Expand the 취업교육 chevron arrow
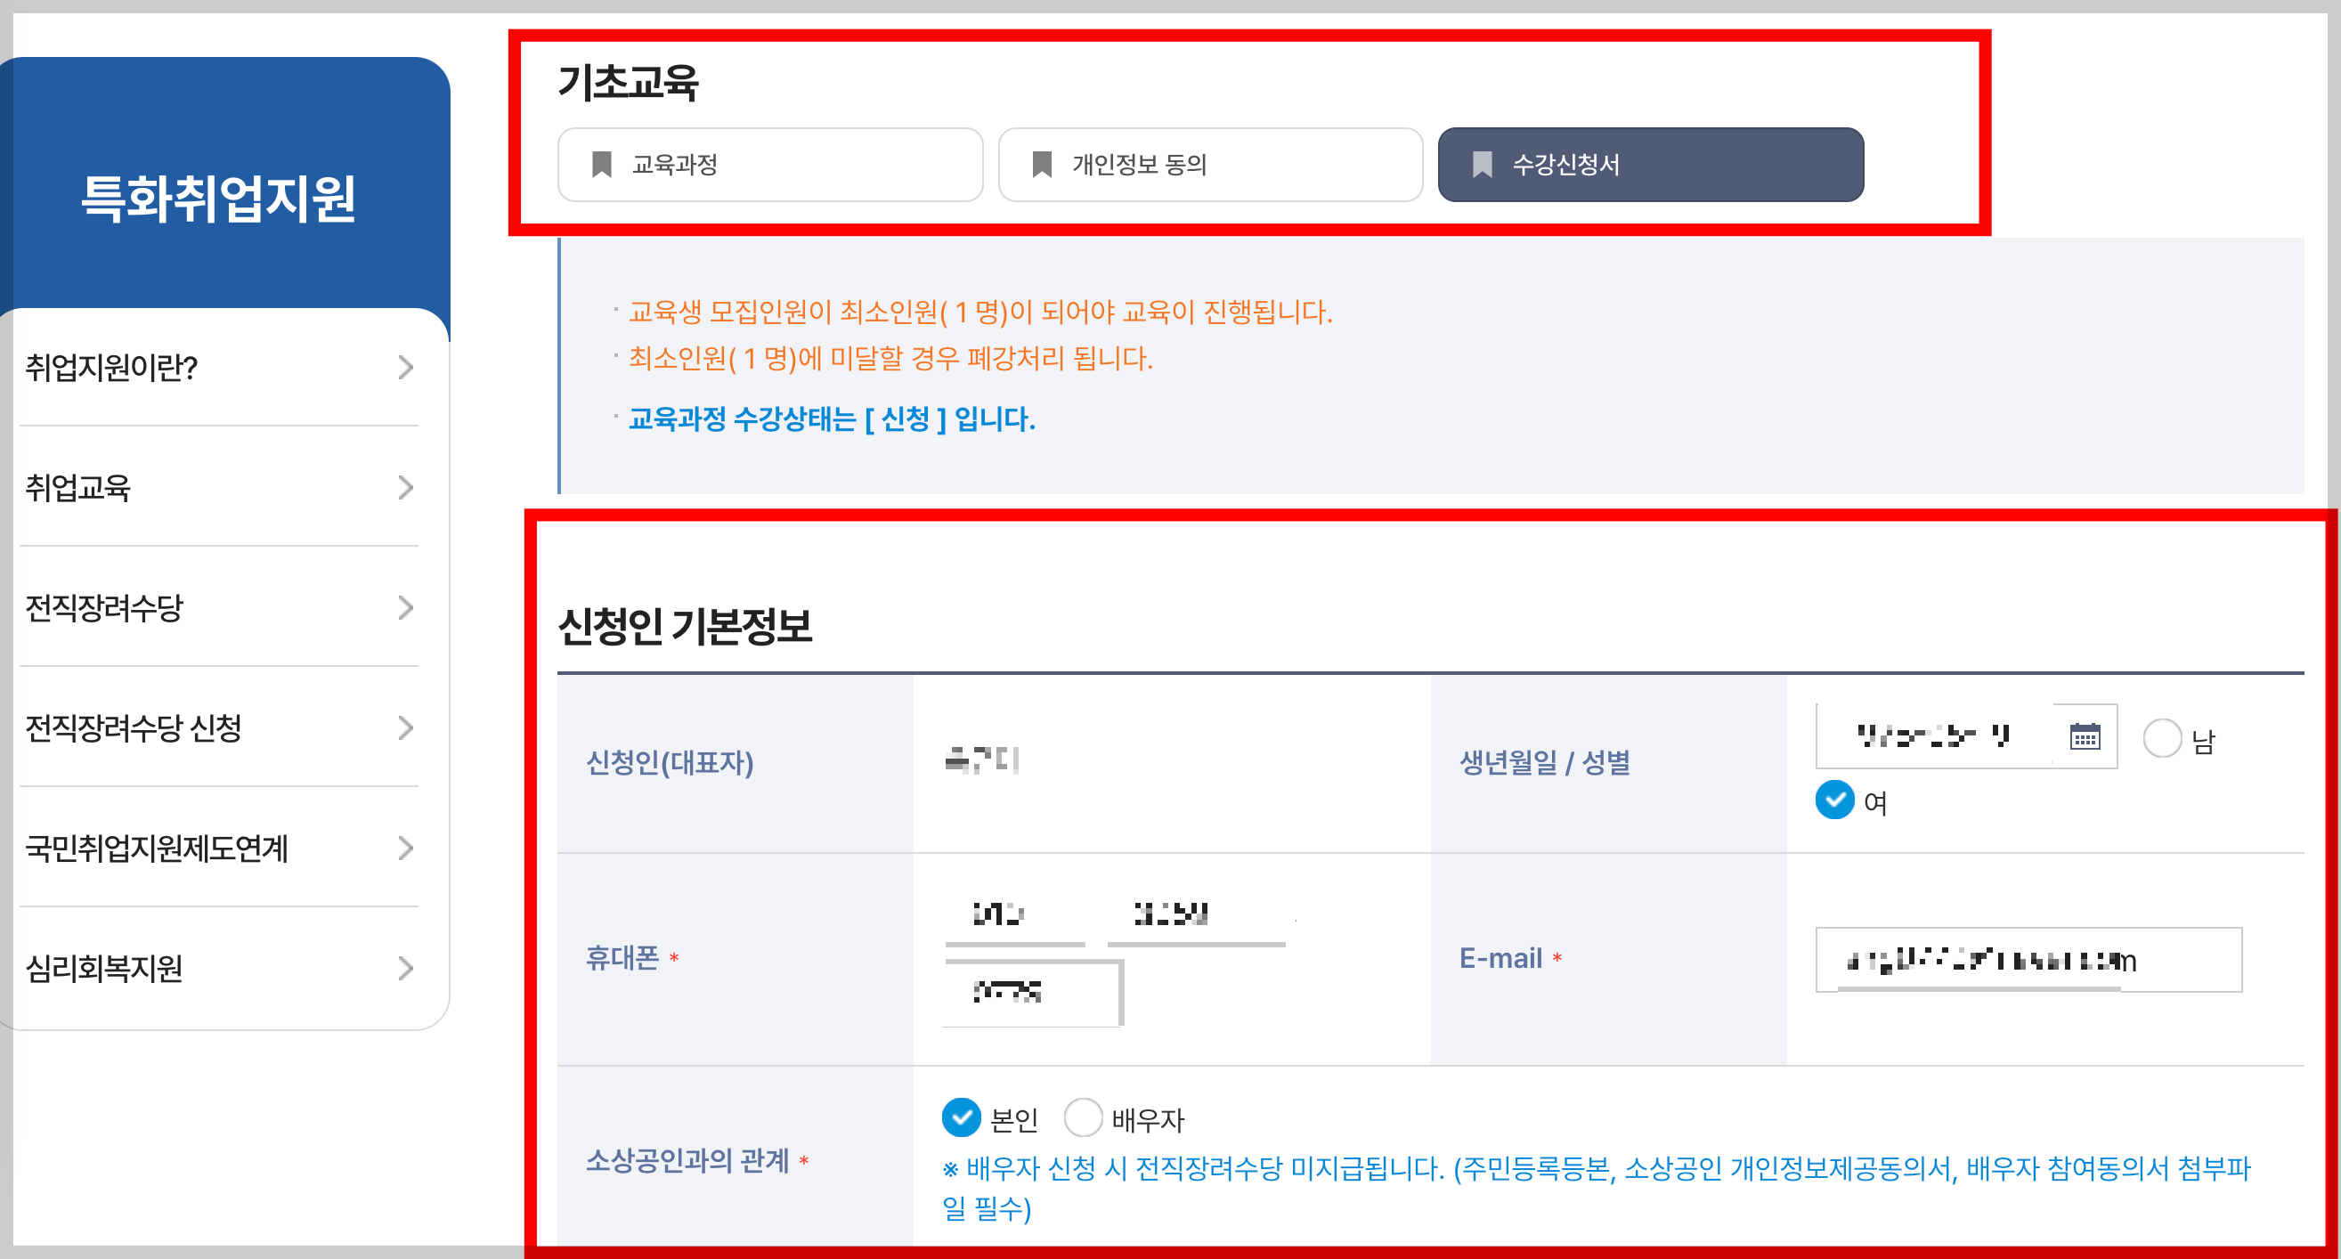2341x1259 pixels. (x=405, y=488)
